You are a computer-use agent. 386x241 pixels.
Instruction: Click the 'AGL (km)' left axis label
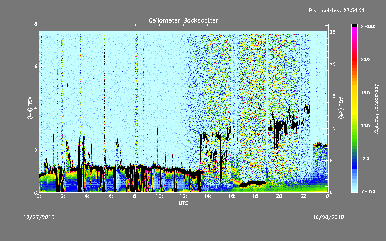point(30,107)
